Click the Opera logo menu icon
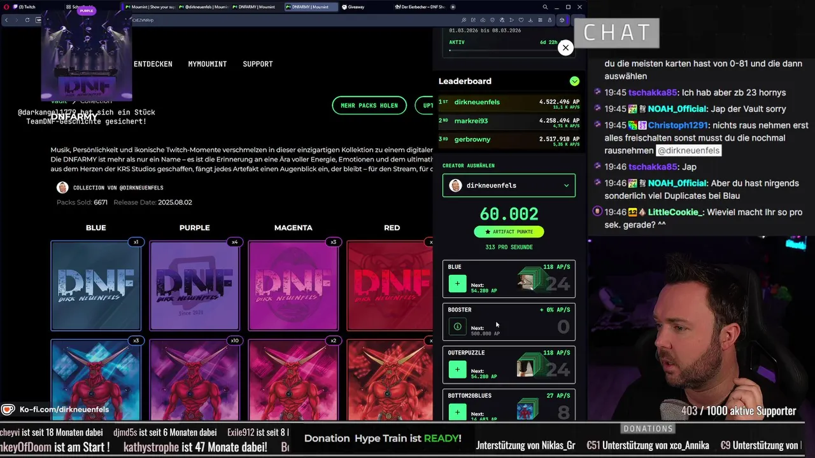The image size is (815, 458). (x=6, y=7)
